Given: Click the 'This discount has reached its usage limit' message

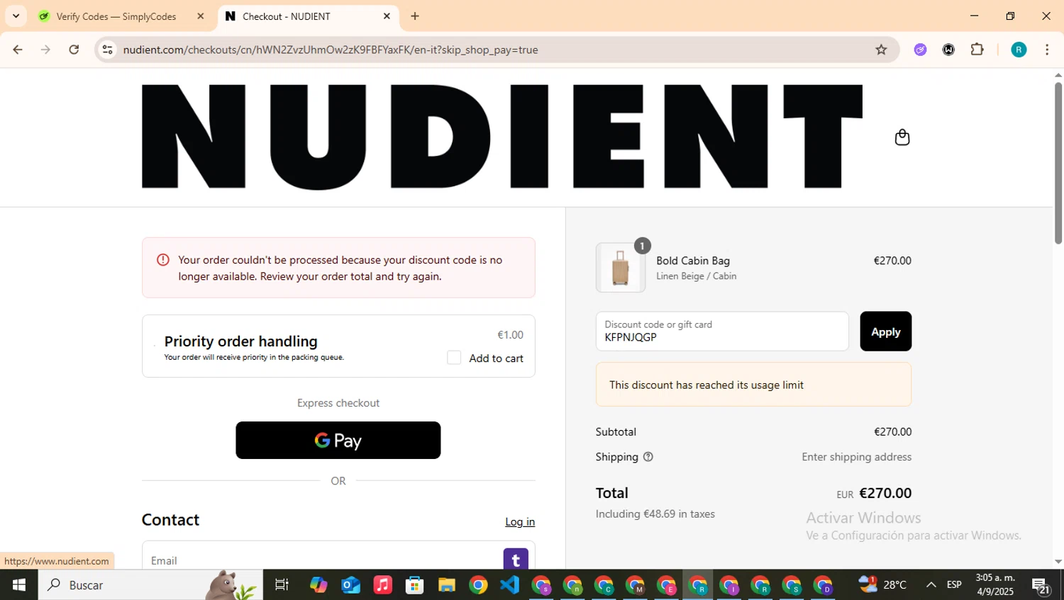Looking at the screenshot, I should pos(706,385).
